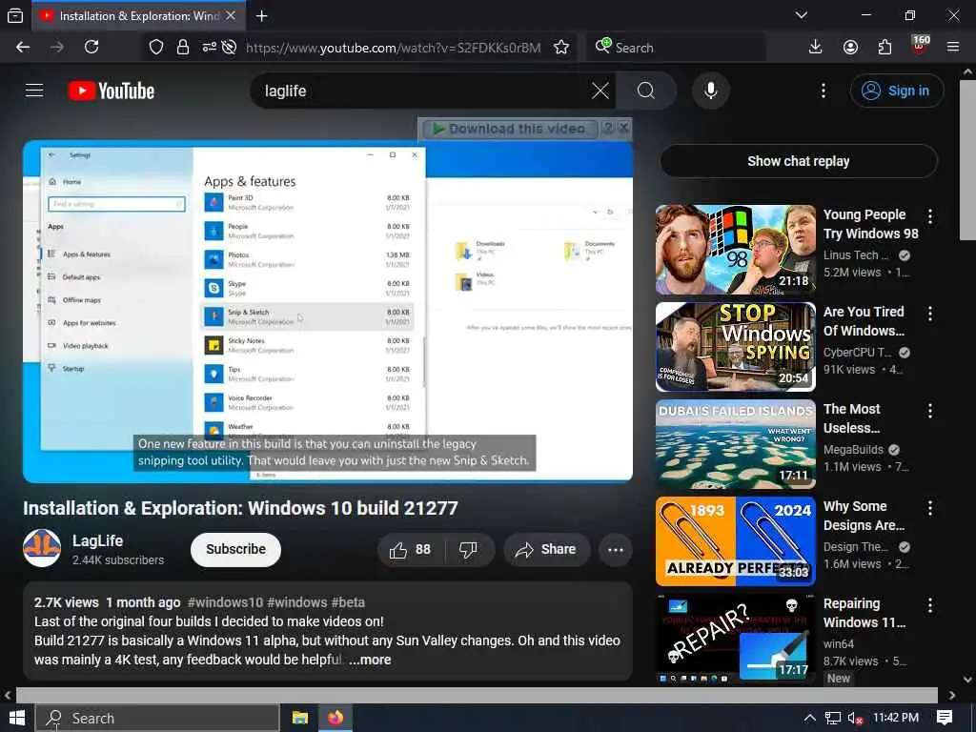Image resolution: width=976 pixels, height=732 pixels.
Task: Open LagLife channel name link
Action: click(98, 541)
